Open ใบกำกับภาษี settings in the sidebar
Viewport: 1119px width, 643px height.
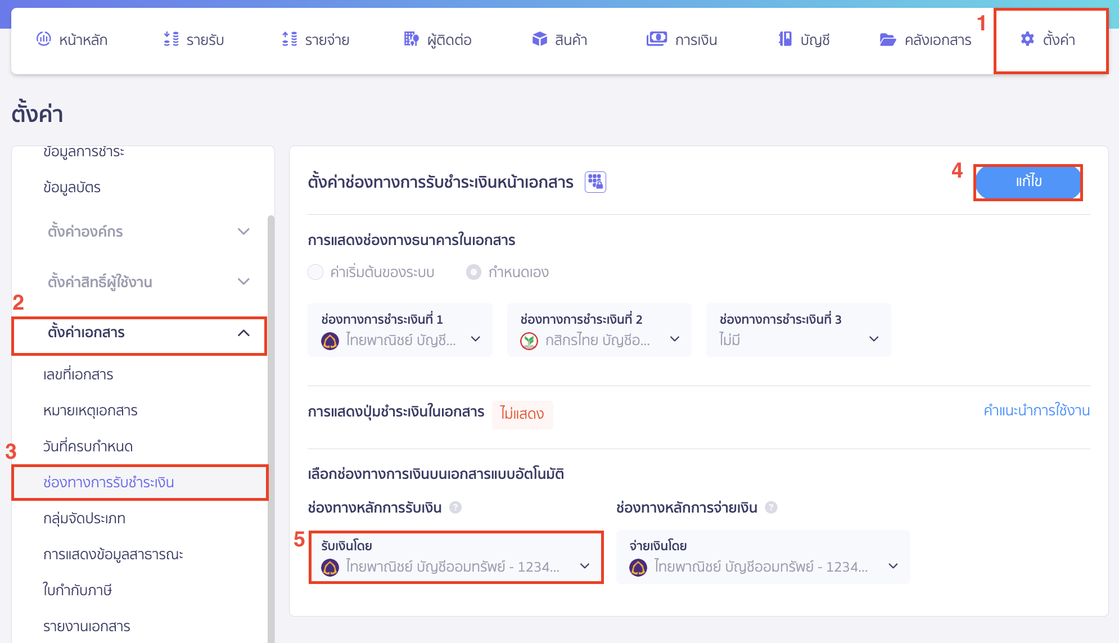tap(78, 590)
